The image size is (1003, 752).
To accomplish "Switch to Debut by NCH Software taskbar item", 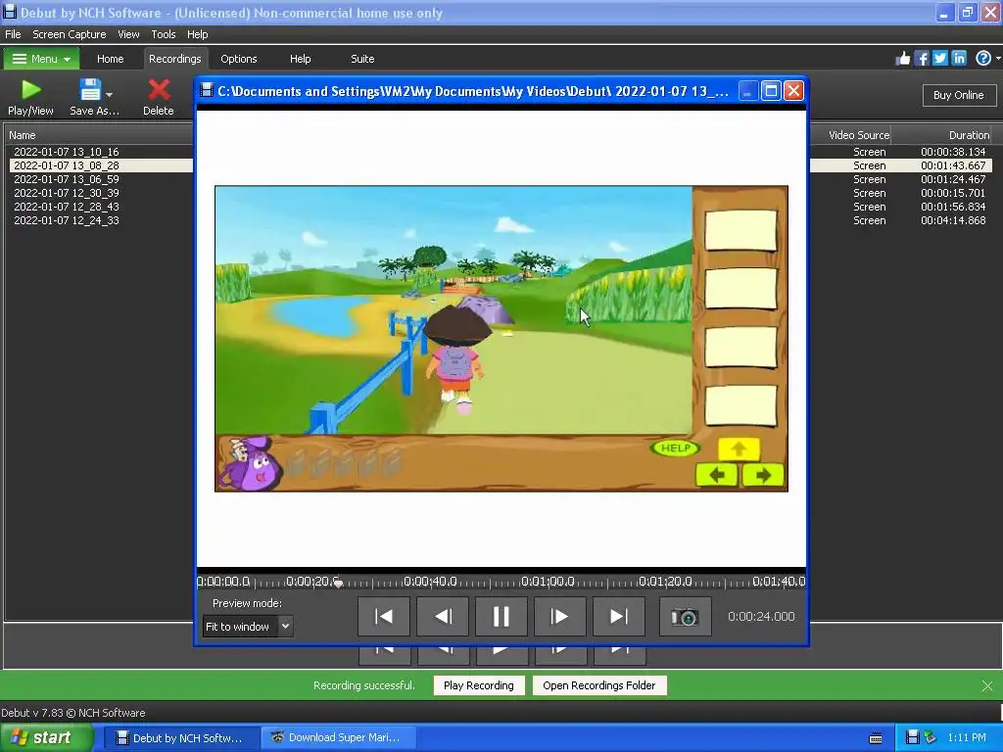I will [x=180, y=738].
